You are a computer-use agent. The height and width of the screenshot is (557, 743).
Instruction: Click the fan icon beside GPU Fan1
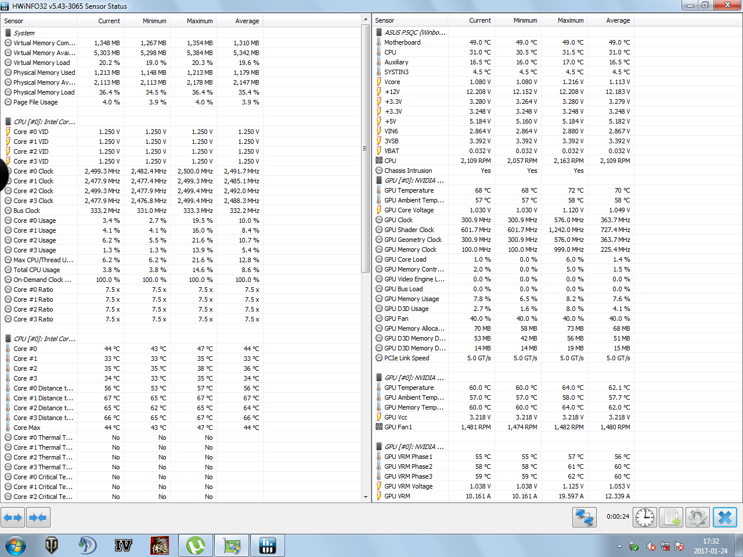click(379, 427)
